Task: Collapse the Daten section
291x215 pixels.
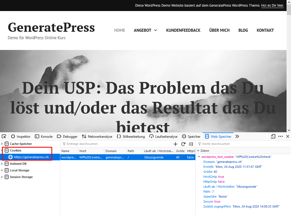Action: coord(198,151)
